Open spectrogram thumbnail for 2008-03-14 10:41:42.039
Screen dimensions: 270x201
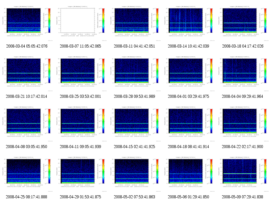pos(189,23)
